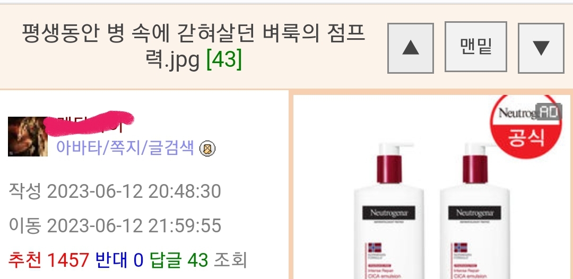Image resolution: width=573 pixels, height=279 pixels.
Task: Open the author's avatar thumbnail
Action: pyautogui.click(x=28, y=136)
